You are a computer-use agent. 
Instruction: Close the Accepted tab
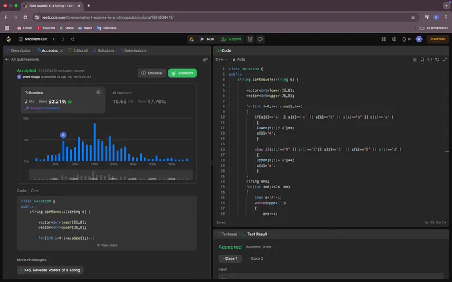pyautogui.click(x=62, y=50)
